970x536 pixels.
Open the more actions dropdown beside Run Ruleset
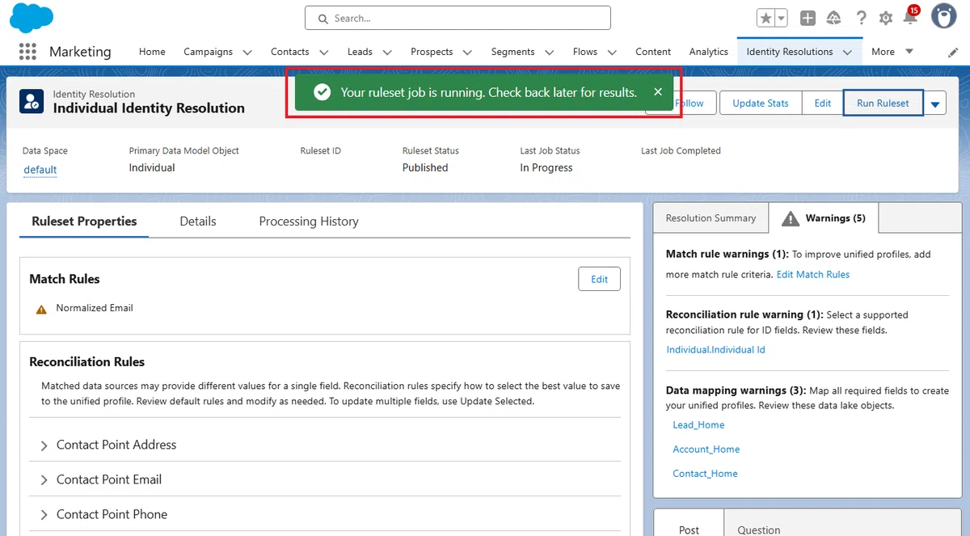click(x=935, y=103)
